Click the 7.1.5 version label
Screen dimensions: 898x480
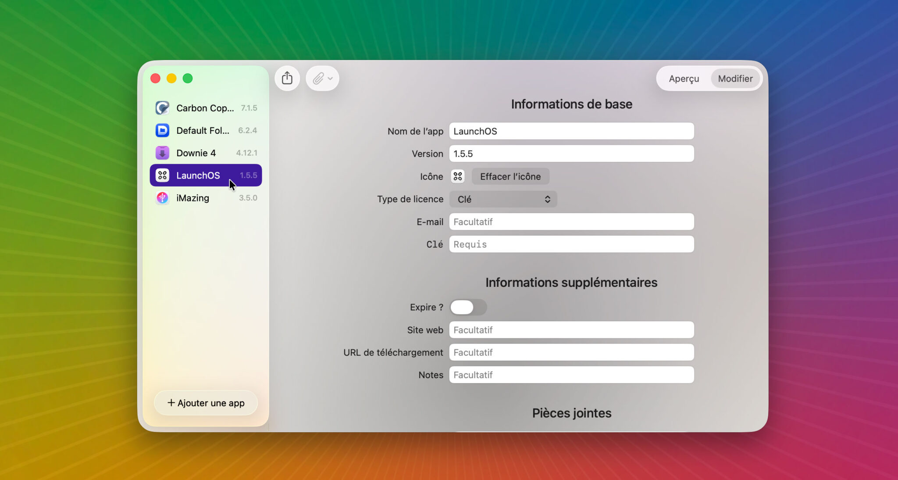tap(249, 108)
